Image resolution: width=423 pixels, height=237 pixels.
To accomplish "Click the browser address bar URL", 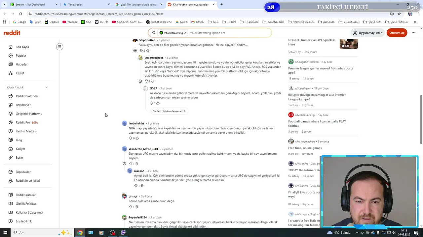I will (x=98, y=14).
